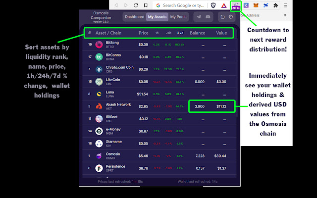Viewport: 317px width, 198px height.
Task: Select the LikeCoin asset name
Action: 113,80
